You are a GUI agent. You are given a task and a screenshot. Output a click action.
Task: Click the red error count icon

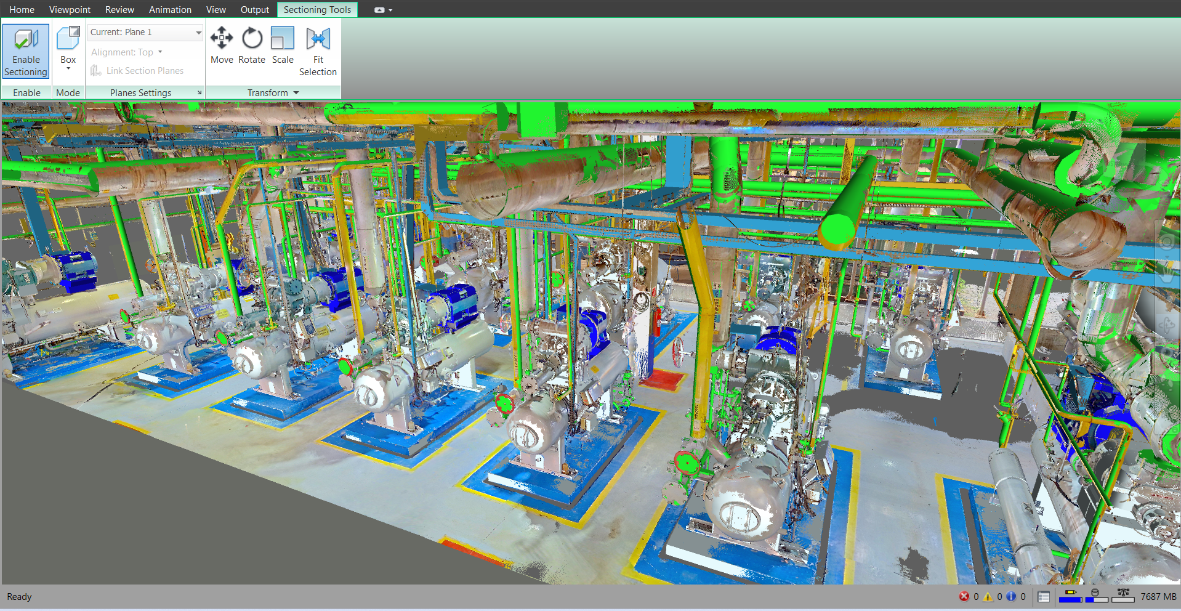pyautogui.click(x=964, y=596)
